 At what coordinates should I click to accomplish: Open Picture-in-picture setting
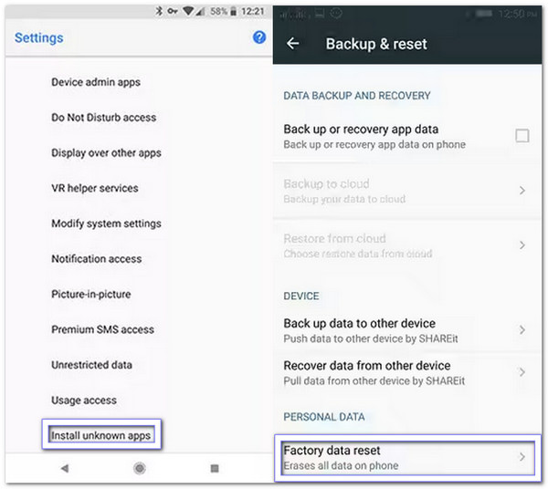pos(90,294)
